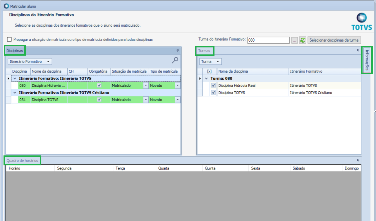376x221 pixels.
Task: Click the Obrigatória column header
Action: coord(99,71)
